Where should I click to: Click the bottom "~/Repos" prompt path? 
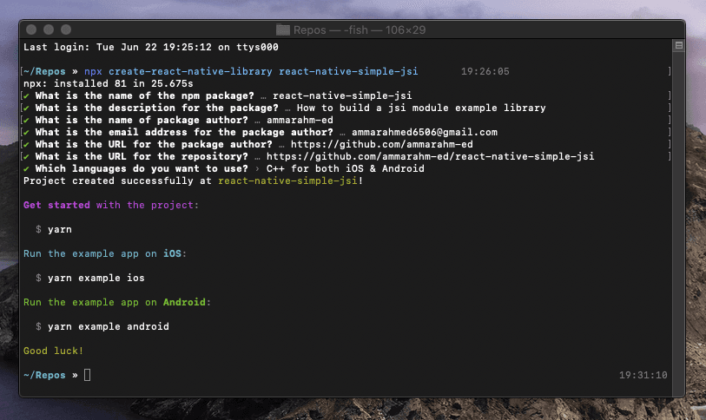click(44, 376)
